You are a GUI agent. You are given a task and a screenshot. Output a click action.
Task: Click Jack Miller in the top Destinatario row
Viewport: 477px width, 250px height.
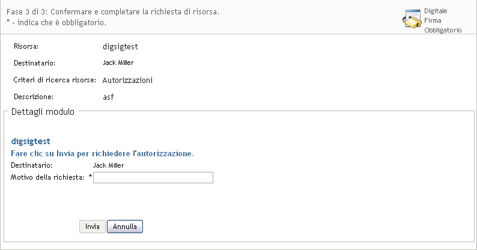point(118,62)
